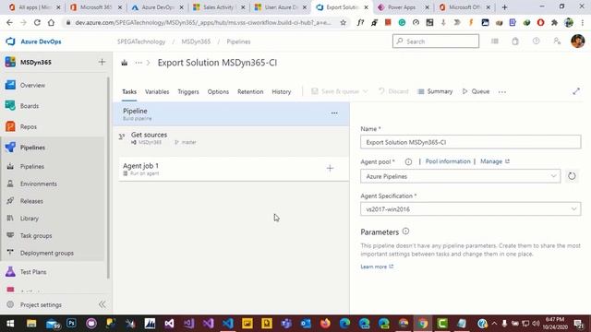Open the Learn more link
The height and width of the screenshot is (332, 591).
377,267
